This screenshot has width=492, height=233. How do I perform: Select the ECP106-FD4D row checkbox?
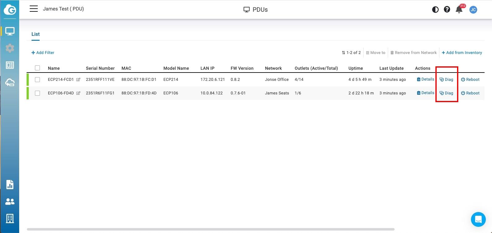(37, 93)
